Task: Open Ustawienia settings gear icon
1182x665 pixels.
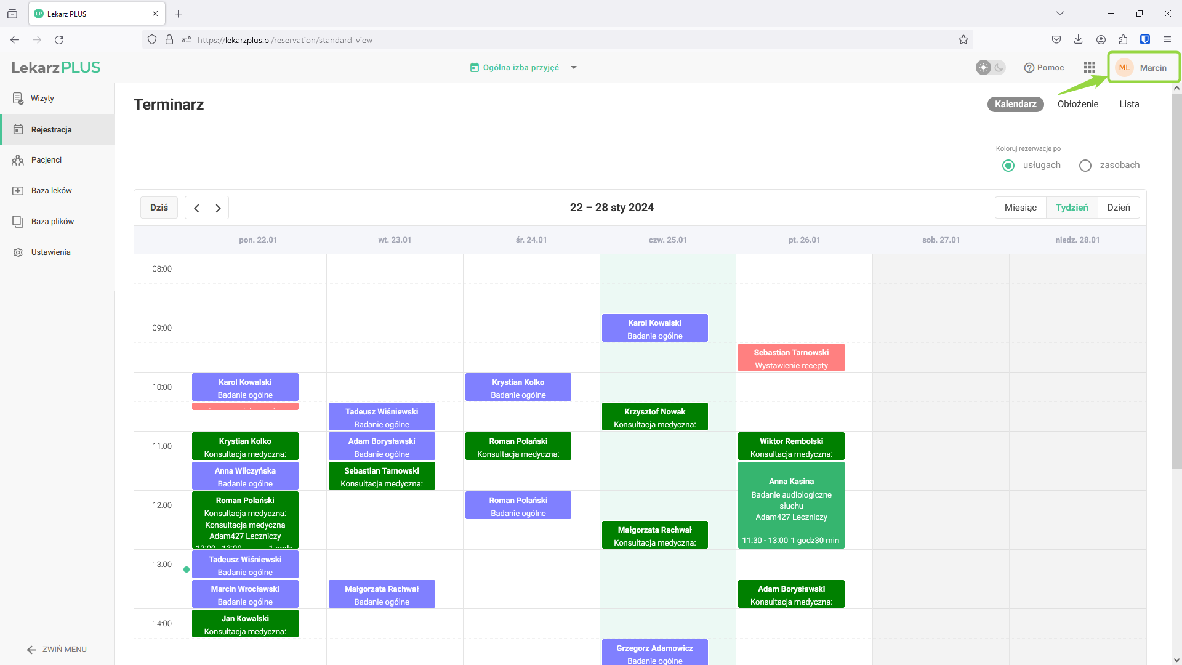Action: (x=18, y=252)
